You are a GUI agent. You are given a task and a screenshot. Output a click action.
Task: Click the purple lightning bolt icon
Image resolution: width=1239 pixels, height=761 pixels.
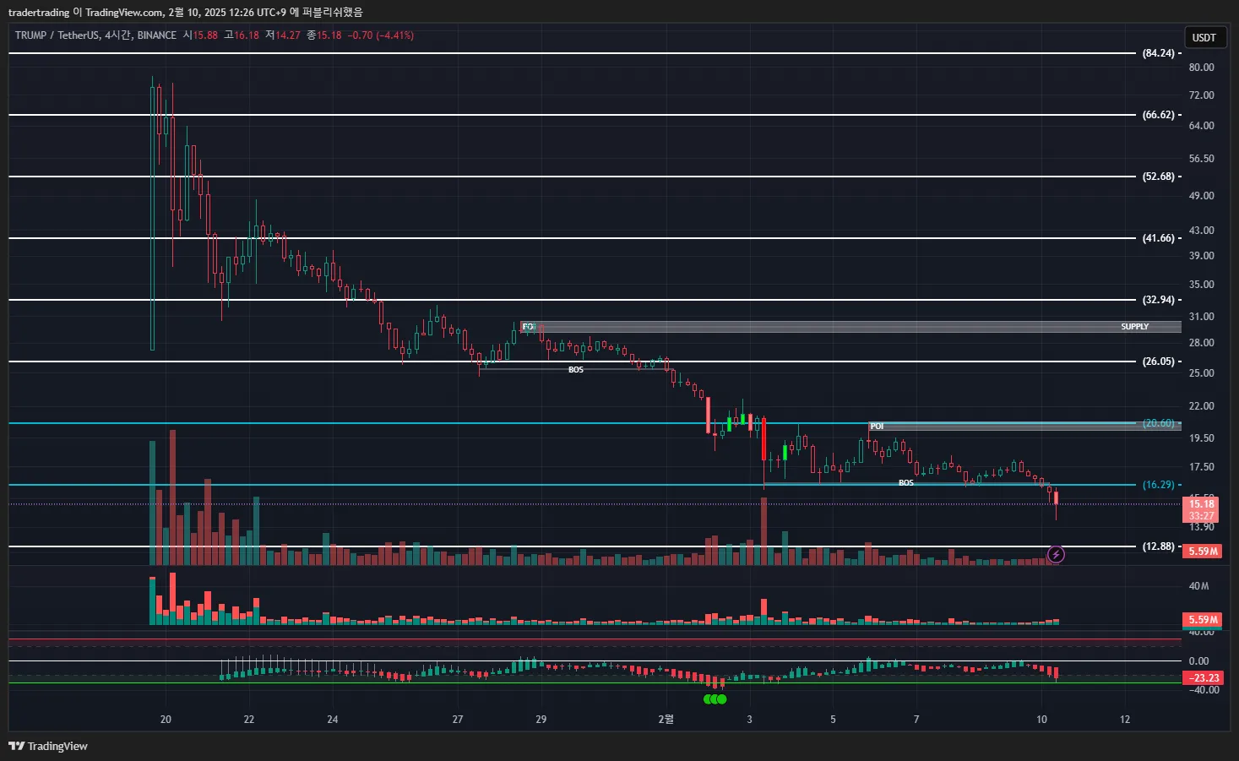pyautogui.click(x=1056, y=554)
